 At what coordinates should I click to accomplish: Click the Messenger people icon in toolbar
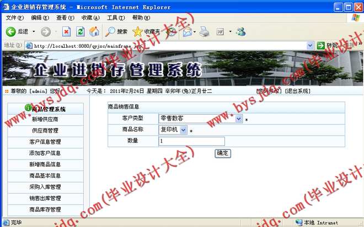240,32
